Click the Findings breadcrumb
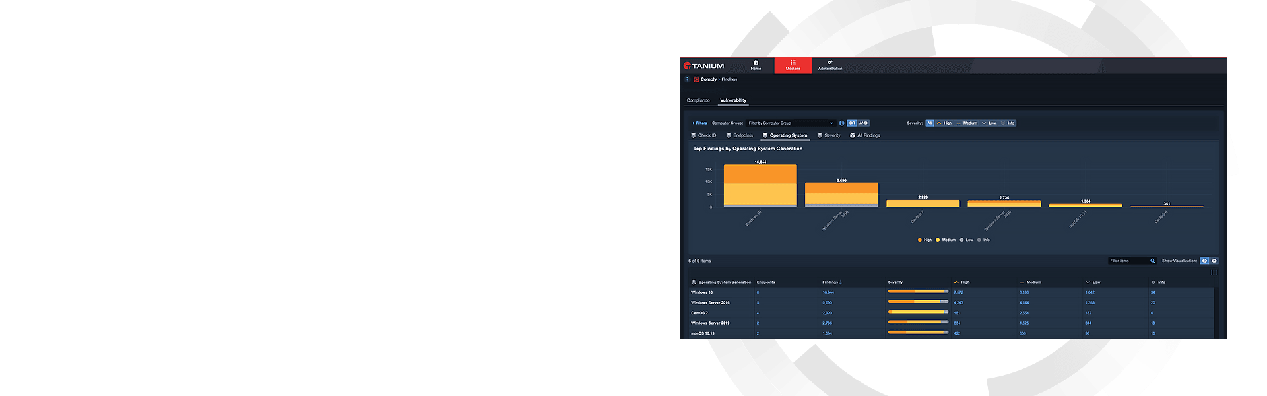Image resolution: width=1267 pixels, height=396 pixels. [729, 79]
